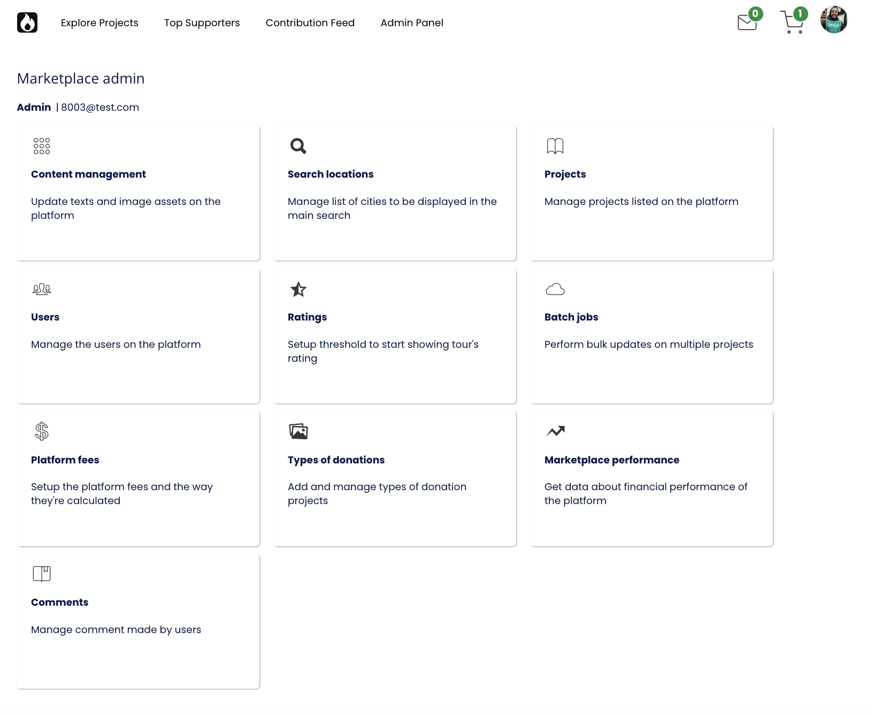Click the Types of donations image icon

point(298,431)
